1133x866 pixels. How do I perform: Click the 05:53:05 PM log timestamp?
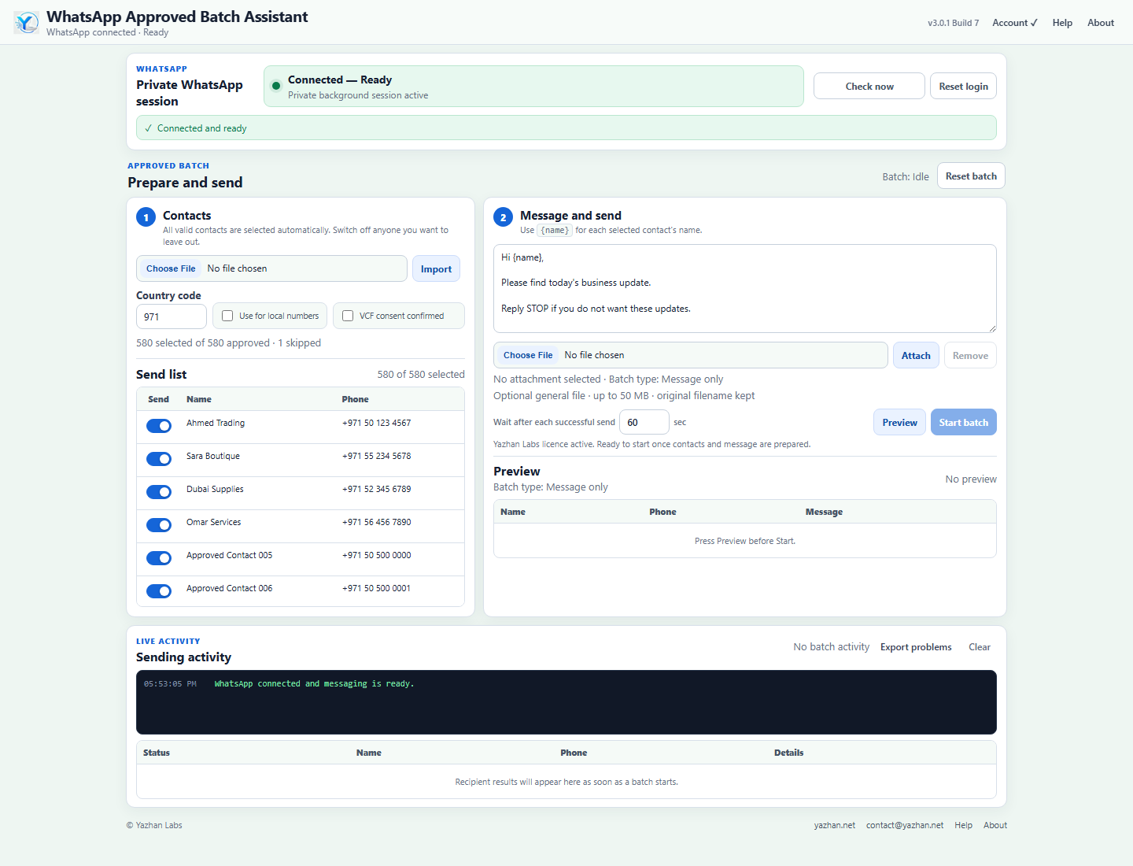[170, 683]
